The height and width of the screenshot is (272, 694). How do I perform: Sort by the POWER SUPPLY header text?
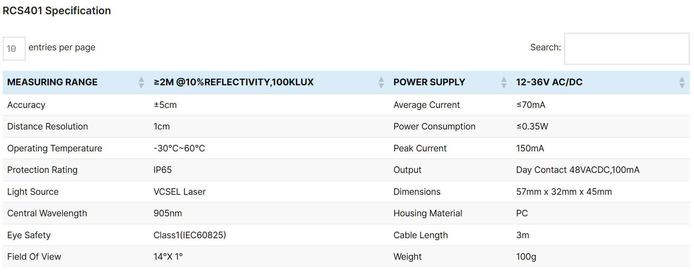tap(429, 82)
